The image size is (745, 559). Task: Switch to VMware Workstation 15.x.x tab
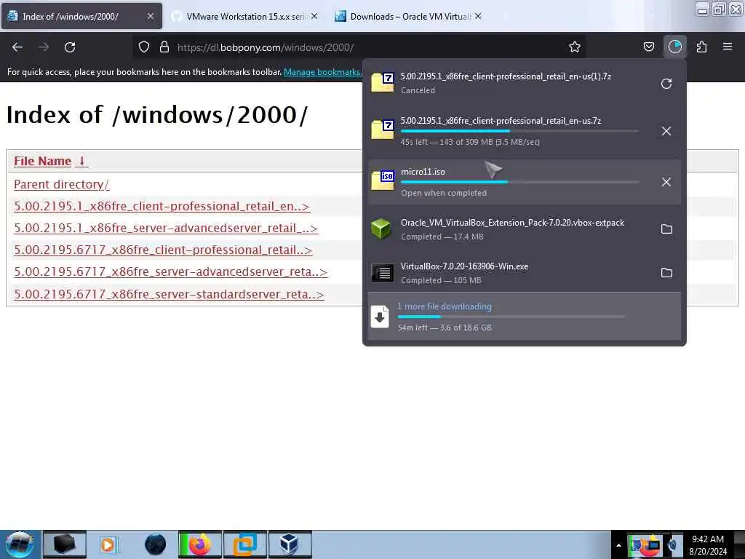coord(244,16)
